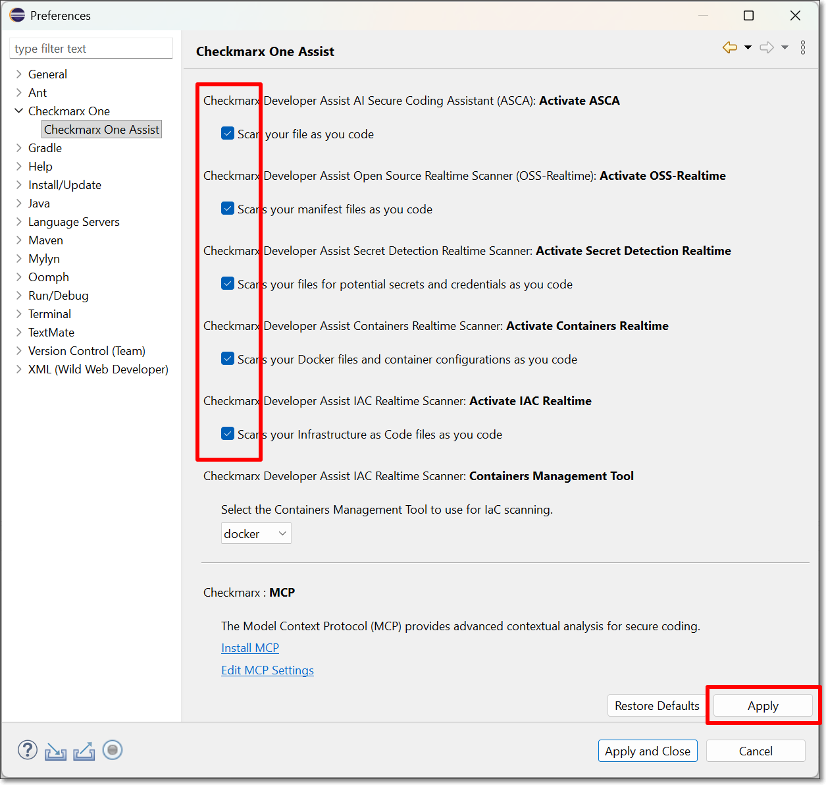Viewport: 826px width, 785px height.
Task: Select TextMate preferences category
Action: point(51,332)
